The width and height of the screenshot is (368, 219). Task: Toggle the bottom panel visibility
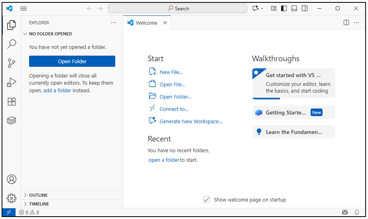[x=294, y=8]
